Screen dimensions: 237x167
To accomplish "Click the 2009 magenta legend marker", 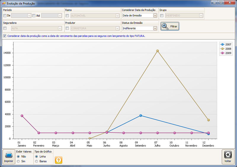I will [222, 53].
